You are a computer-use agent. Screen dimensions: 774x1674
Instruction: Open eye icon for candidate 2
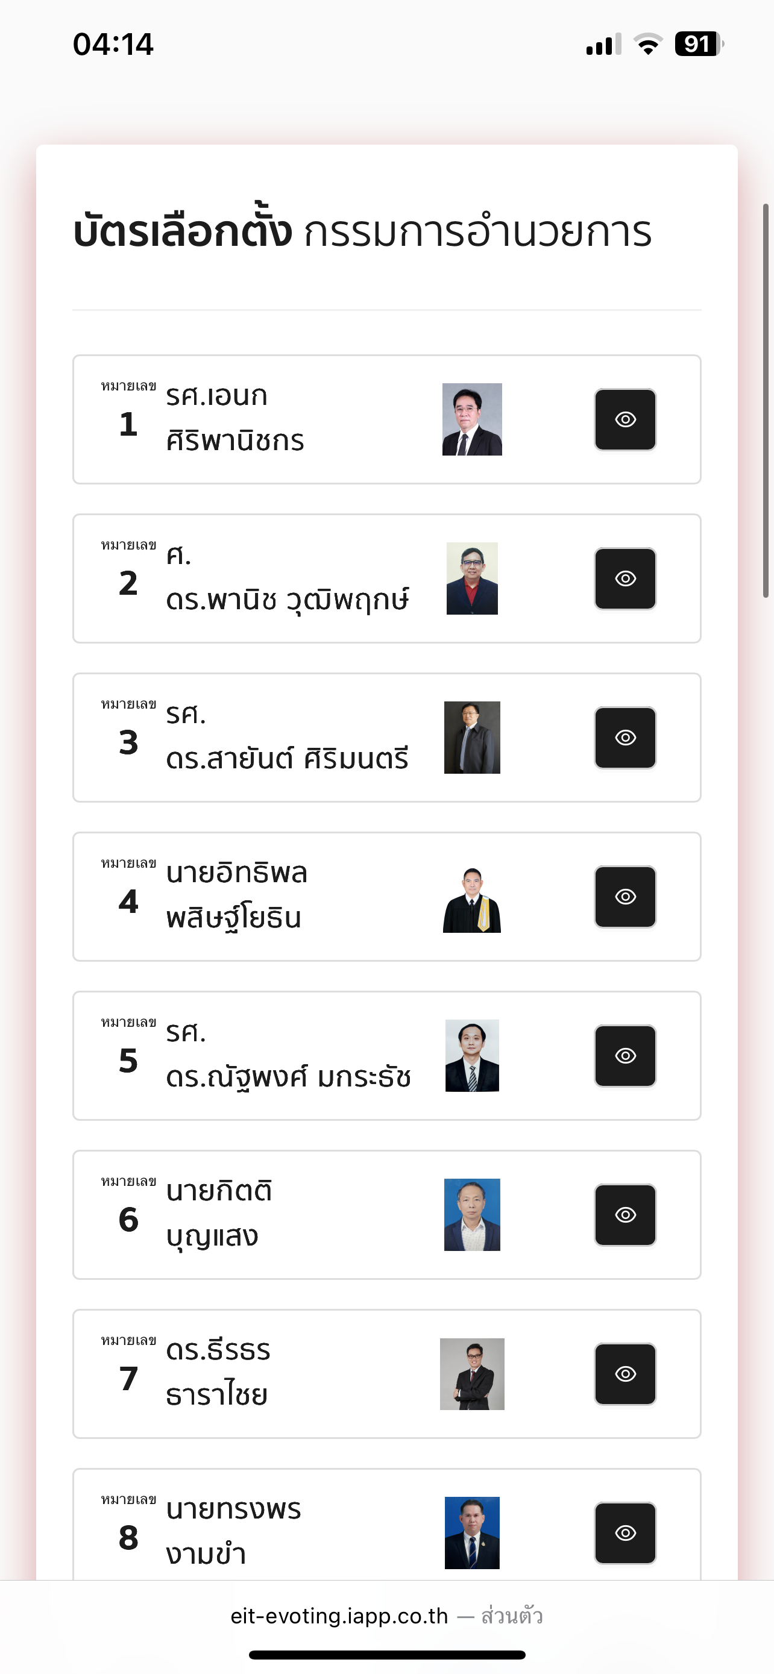(x=625, y=578)
